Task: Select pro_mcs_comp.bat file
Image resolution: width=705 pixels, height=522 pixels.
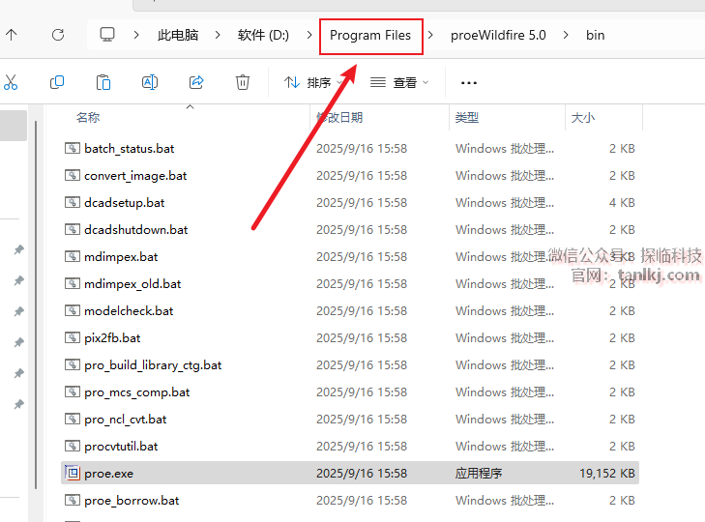Action: click(350, 392)
